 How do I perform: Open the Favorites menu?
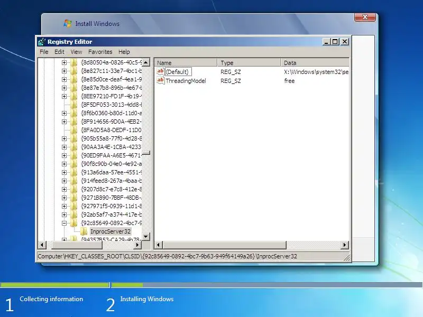(x=100, y=52)
